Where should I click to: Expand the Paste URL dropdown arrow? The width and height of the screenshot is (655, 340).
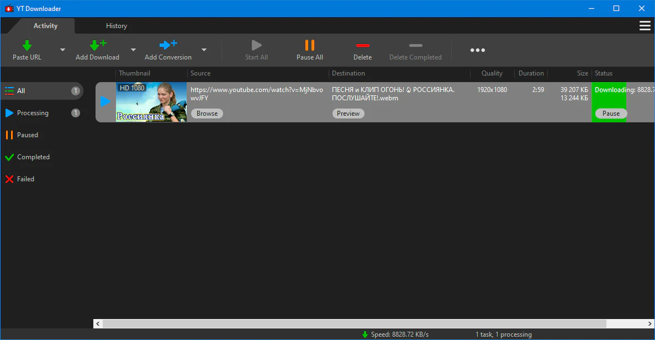click(62, 50)
